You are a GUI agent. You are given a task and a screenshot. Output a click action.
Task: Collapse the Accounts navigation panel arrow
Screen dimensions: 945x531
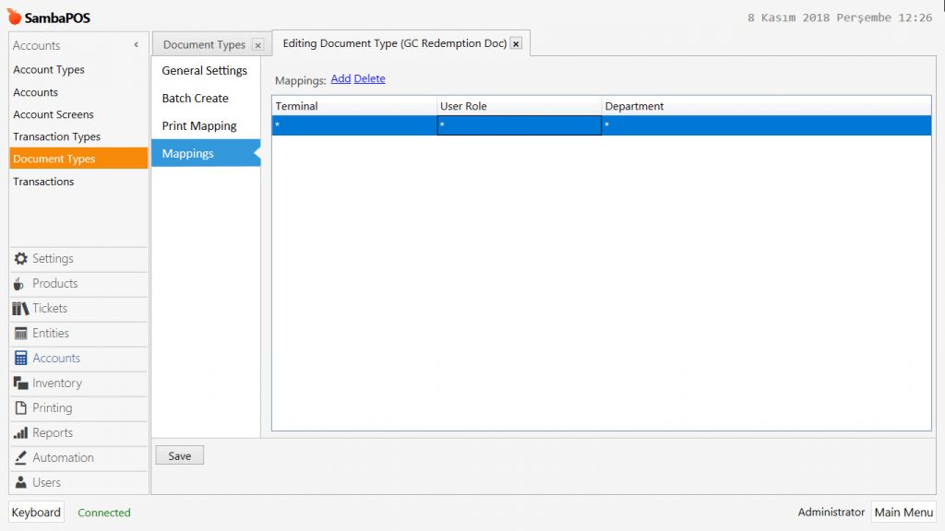tap(137, 45)
